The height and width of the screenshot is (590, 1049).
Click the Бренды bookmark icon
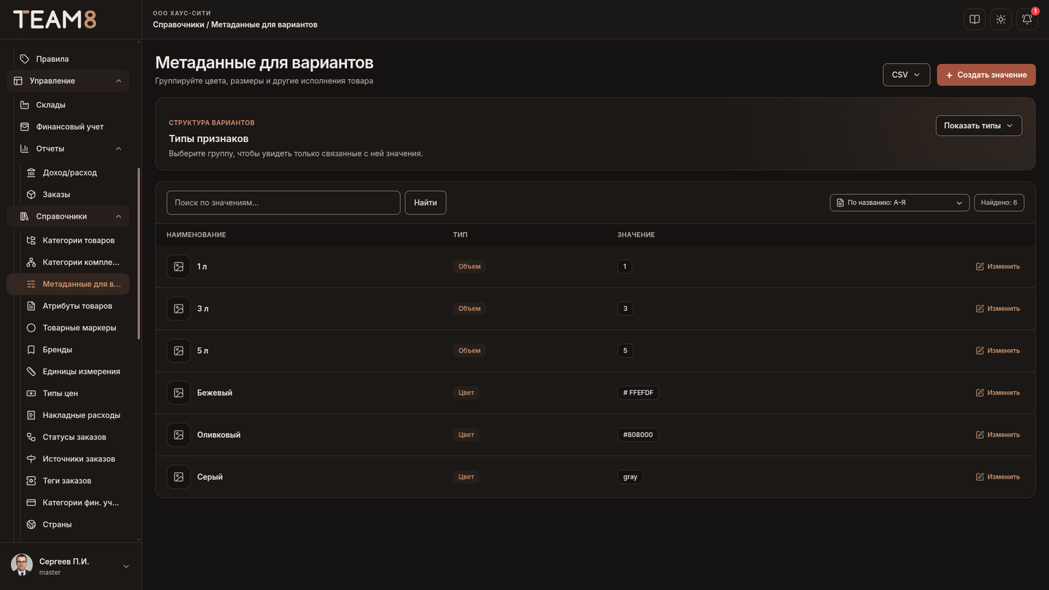(31, 350)
